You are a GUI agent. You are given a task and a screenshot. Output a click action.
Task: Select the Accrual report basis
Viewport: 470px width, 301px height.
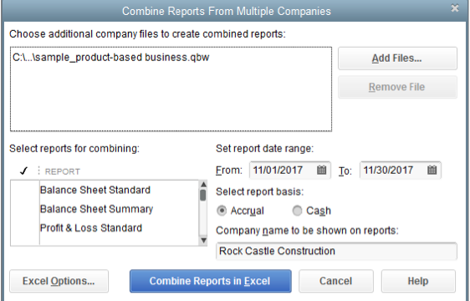222,211
